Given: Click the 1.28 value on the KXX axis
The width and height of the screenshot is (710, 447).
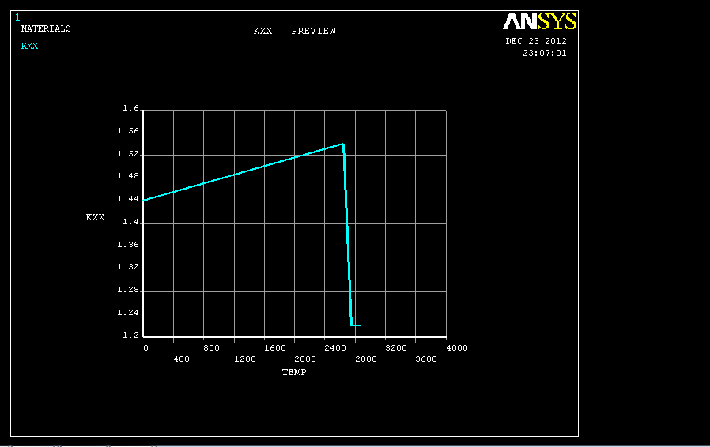Looking at the screenshot, I should click(128, 290).
